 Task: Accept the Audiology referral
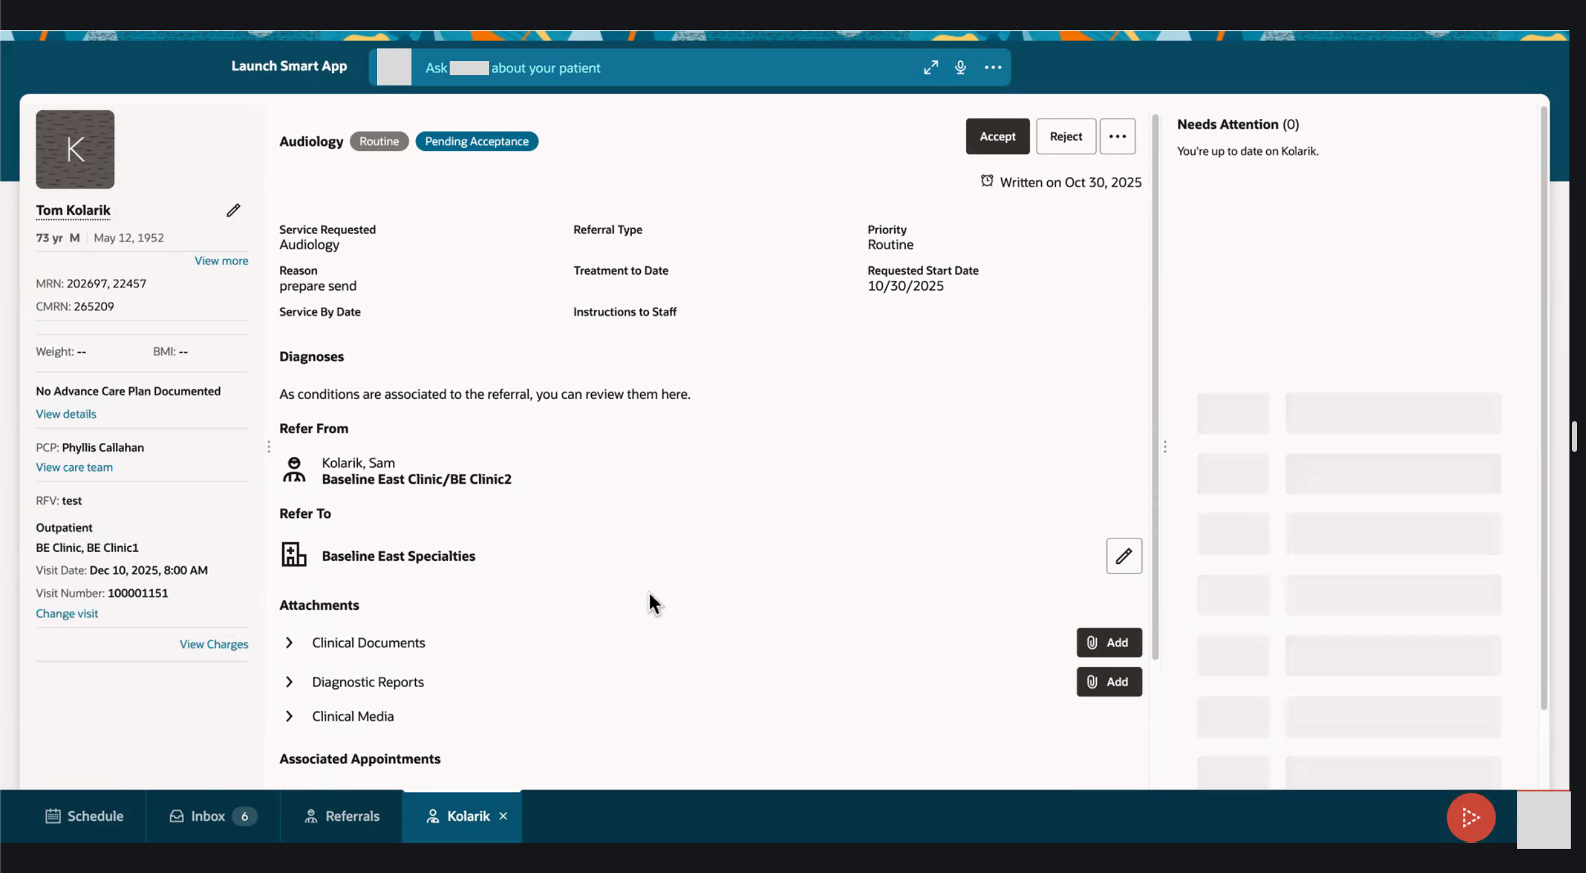click(x=997, y=136)
